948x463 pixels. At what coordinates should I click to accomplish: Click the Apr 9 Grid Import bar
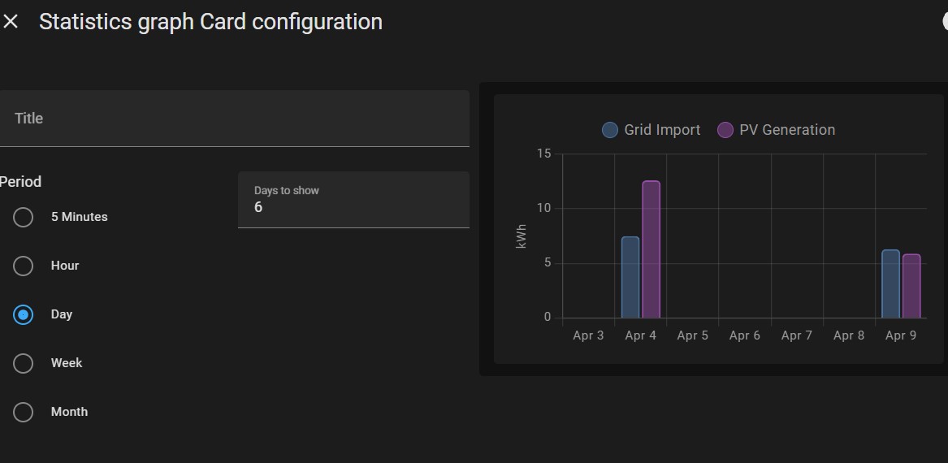pos(891,283)
